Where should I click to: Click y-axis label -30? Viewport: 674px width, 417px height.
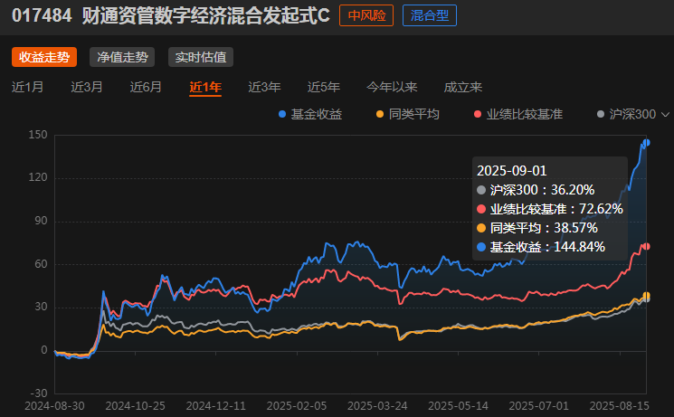(x=39, y=393)
